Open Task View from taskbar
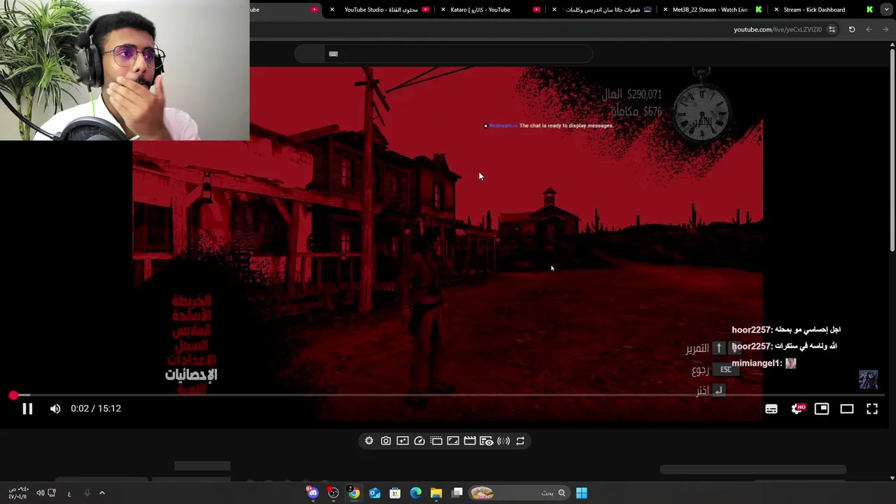This screenshot has width=896, height=504. (457, 493)
